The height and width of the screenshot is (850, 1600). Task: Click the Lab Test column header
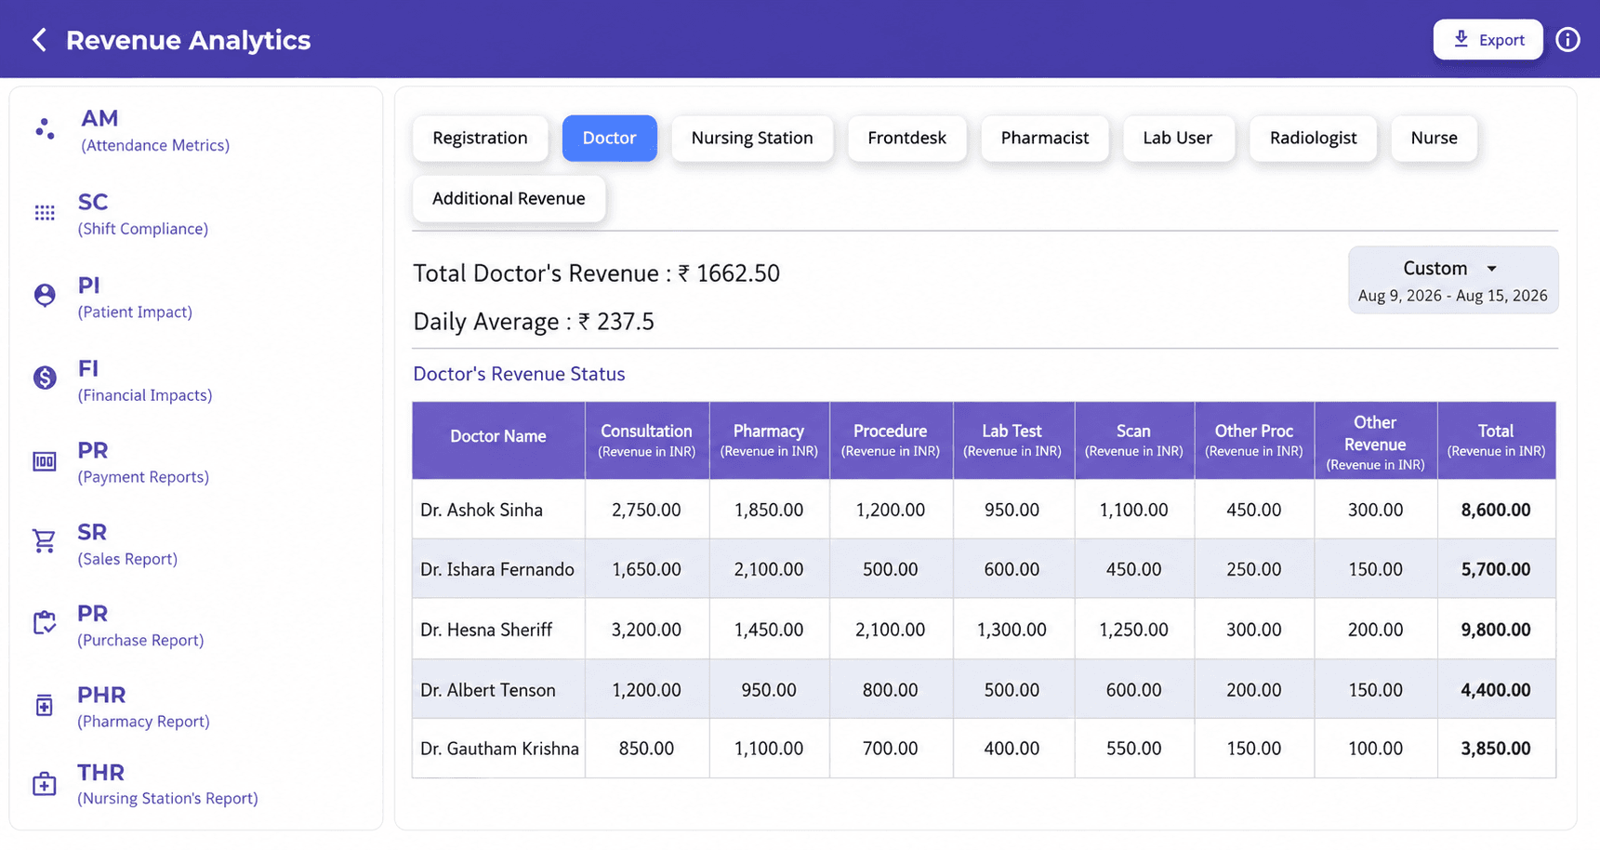point(1012,440)
